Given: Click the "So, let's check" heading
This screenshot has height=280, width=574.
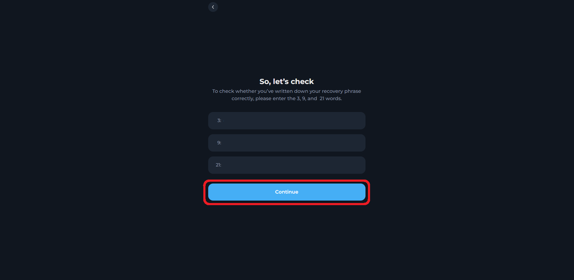Looking at the screenshot, I should tap(287, 82).
